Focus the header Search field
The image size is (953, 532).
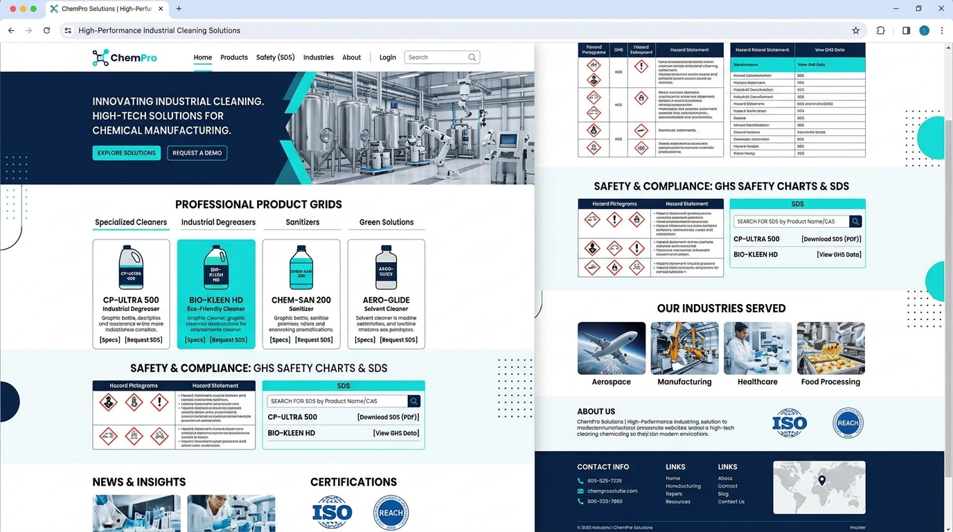click(x=442, y=57)
